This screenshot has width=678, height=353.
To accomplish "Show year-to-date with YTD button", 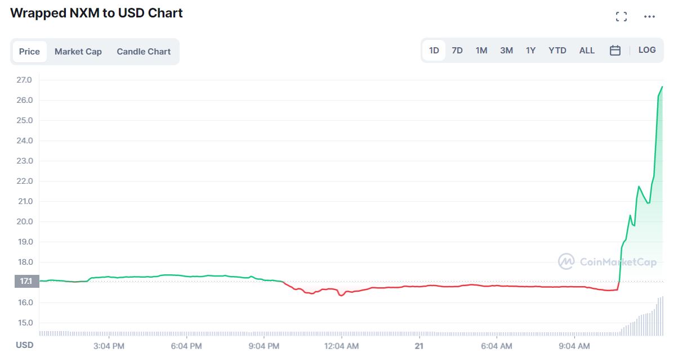I will (557, 51).
